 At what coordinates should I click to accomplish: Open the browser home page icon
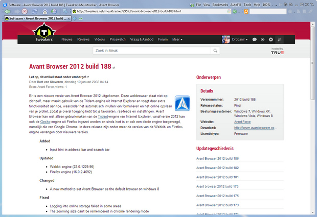point(44,12)
